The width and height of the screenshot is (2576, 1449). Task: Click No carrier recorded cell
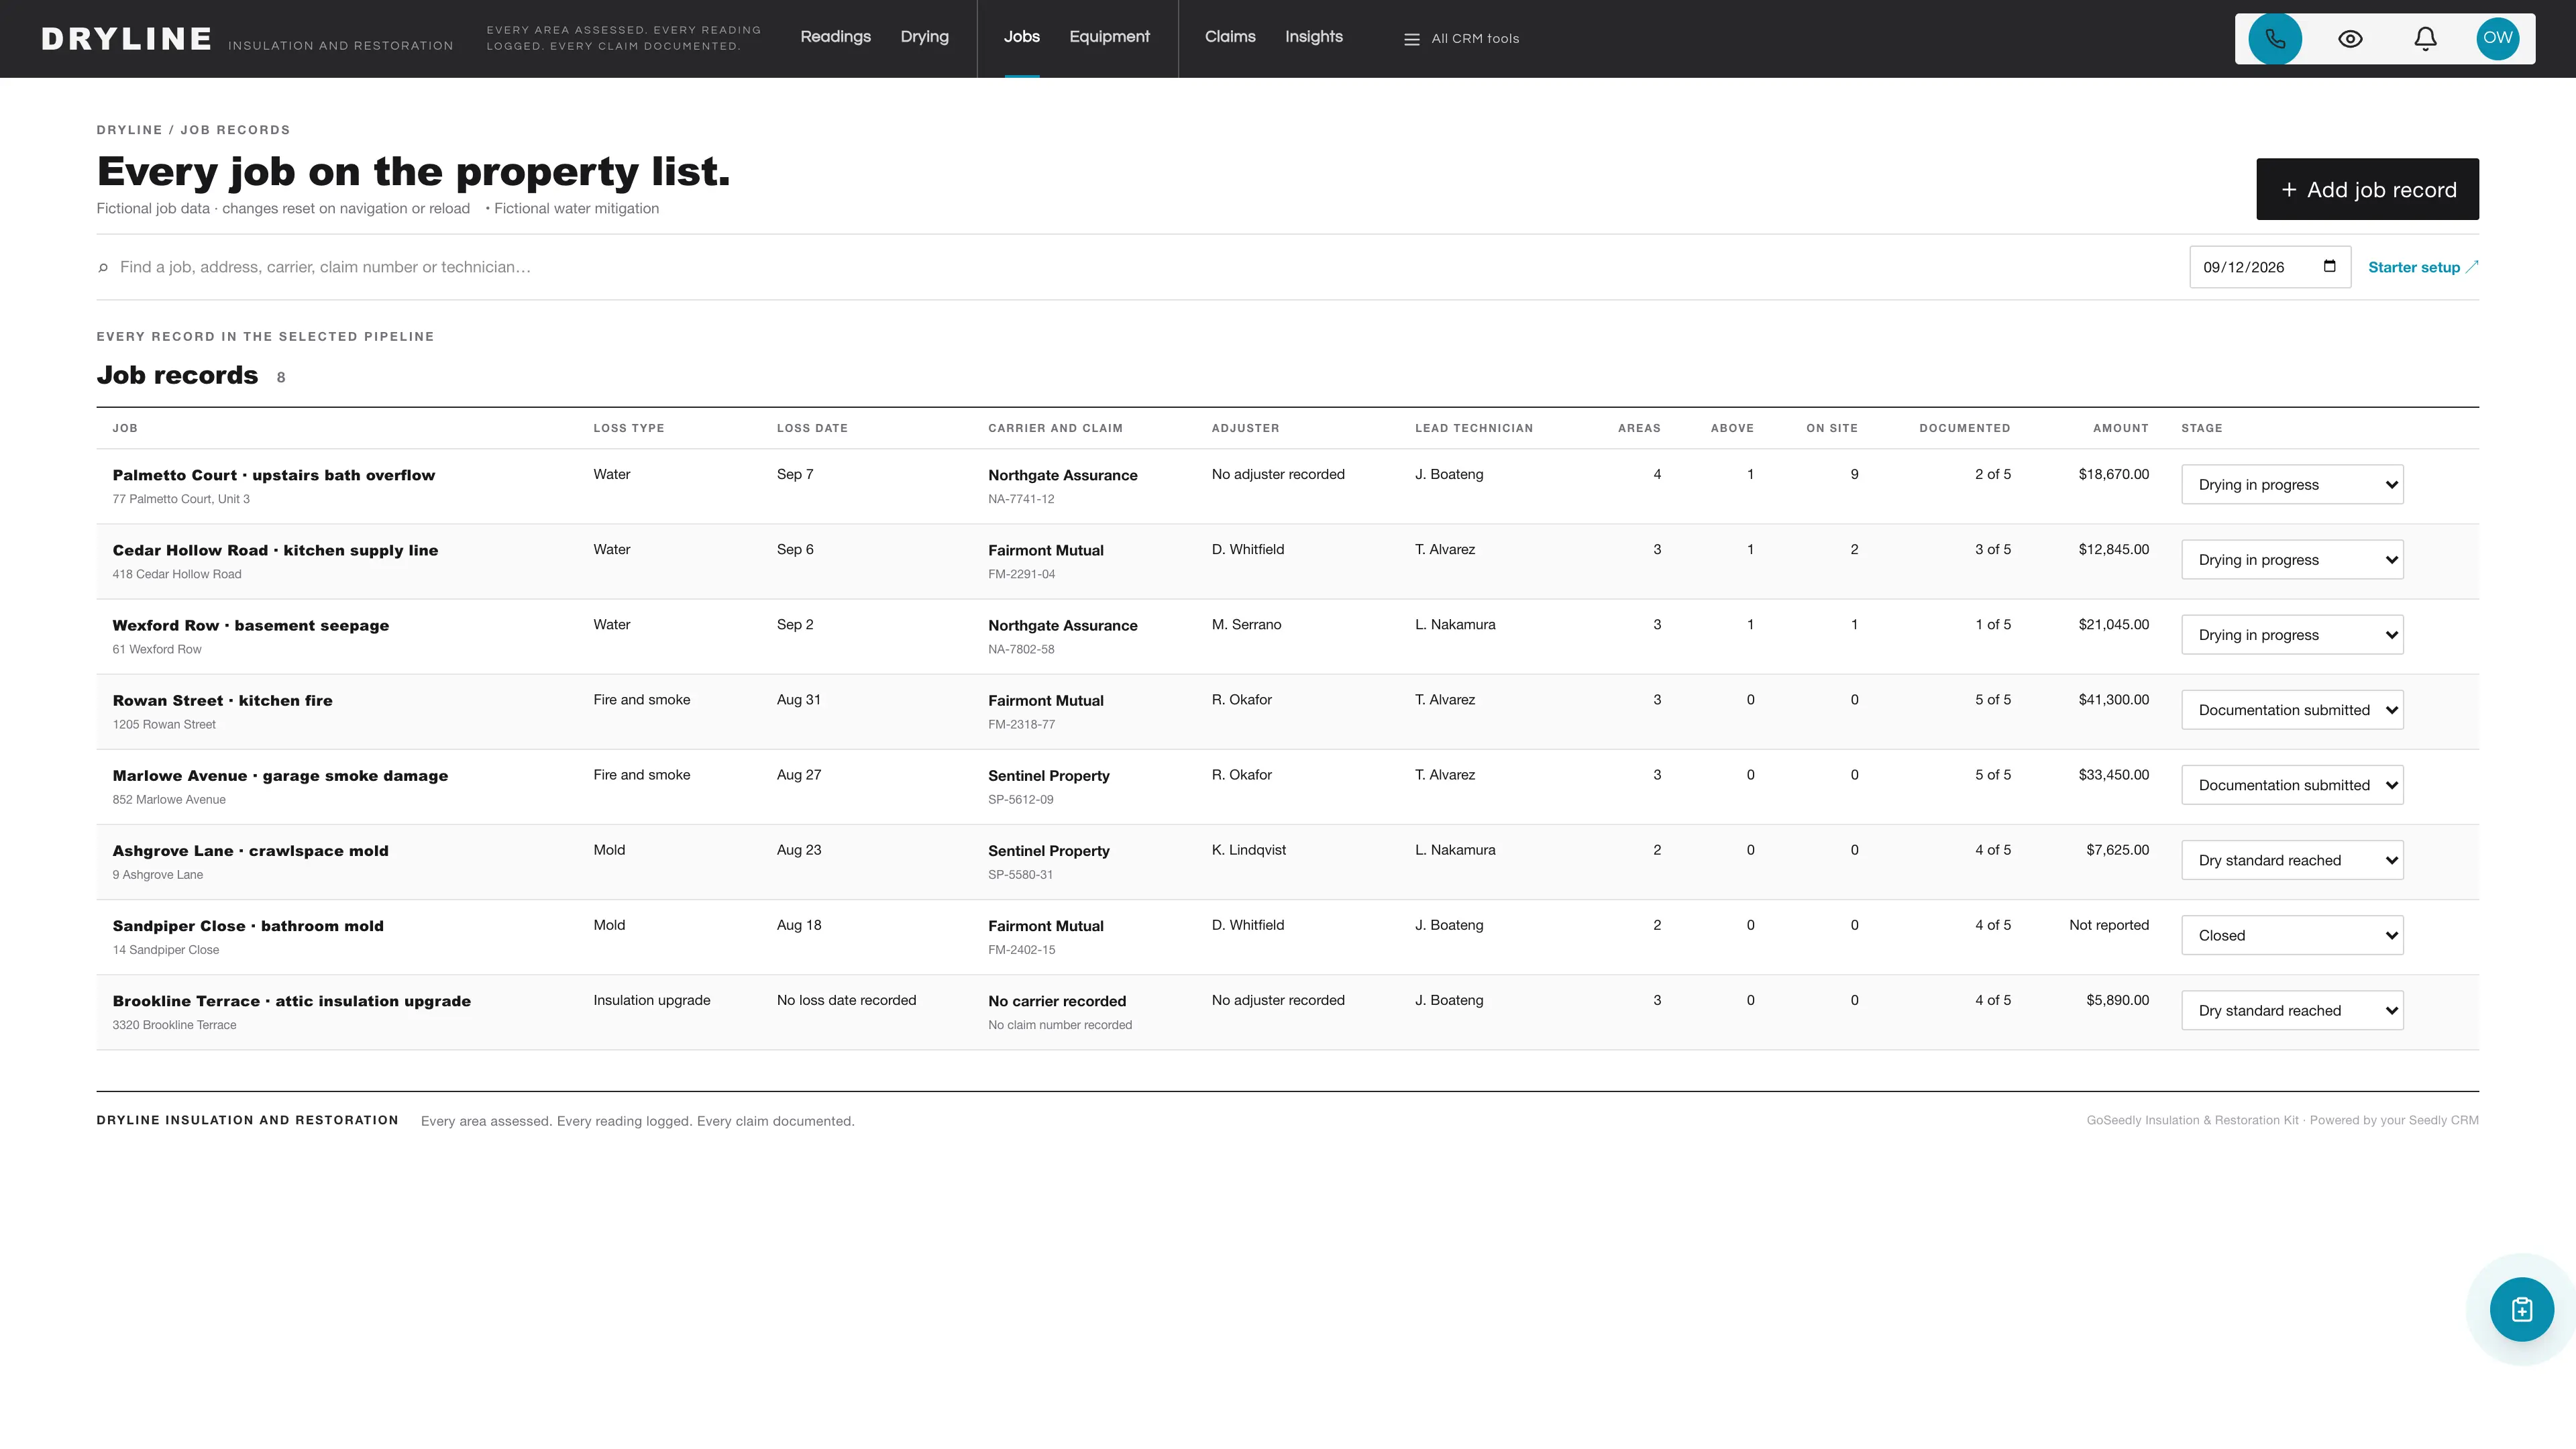1056,1001
